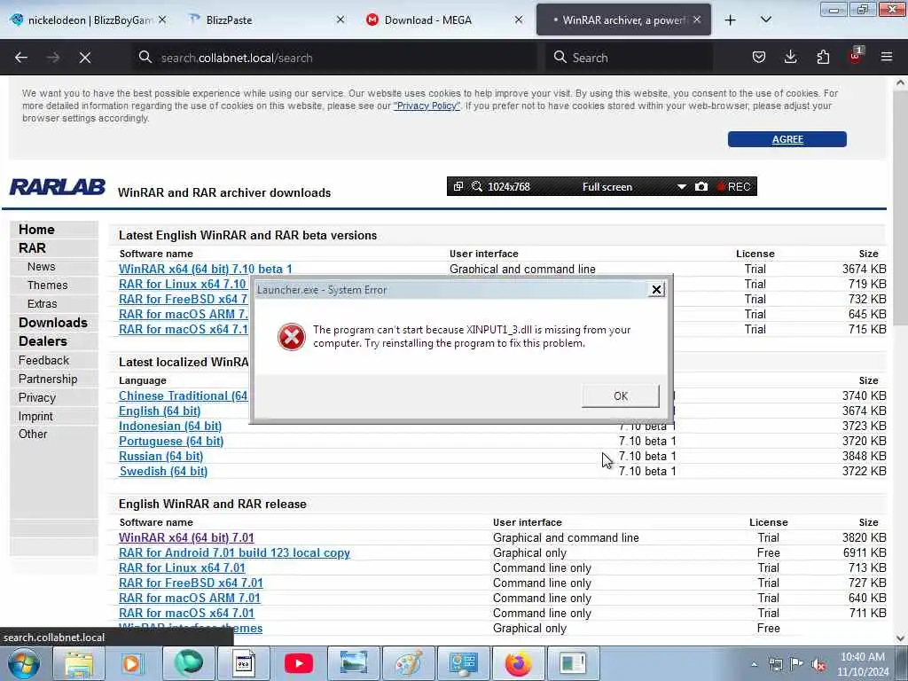Start recording with the REC button
The image size is (908, 681).
tap(734, 186)
